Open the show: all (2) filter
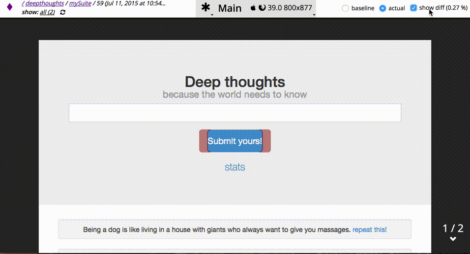This screenshot has height=254, width=470. click(47, 12)
